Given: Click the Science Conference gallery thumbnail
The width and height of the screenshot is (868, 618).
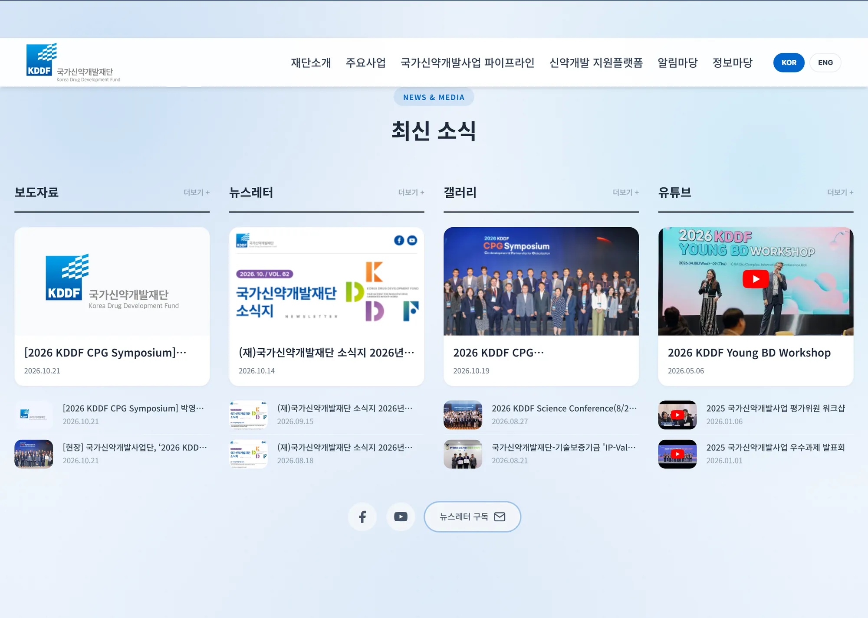Looking at the screenshot, I should click(463, 415).
